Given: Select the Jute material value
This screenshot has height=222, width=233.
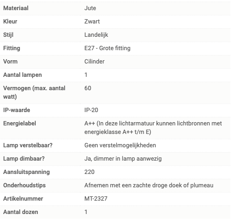Looking at the screenshot, I should click(90, 8).
